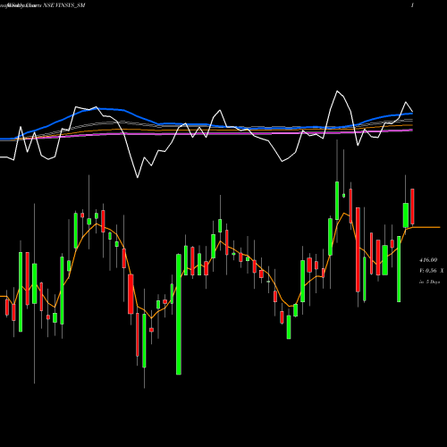
Task: Click the "in 5 Days" label
Action: coord(429,282)
